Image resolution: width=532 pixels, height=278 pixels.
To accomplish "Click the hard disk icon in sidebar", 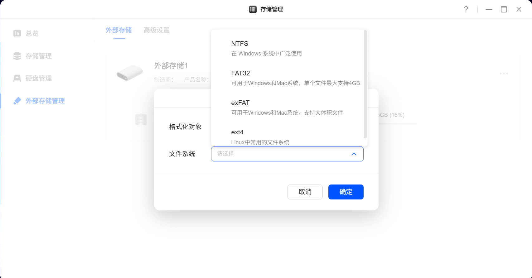I will pyautogui.click(x=17, y=78).
